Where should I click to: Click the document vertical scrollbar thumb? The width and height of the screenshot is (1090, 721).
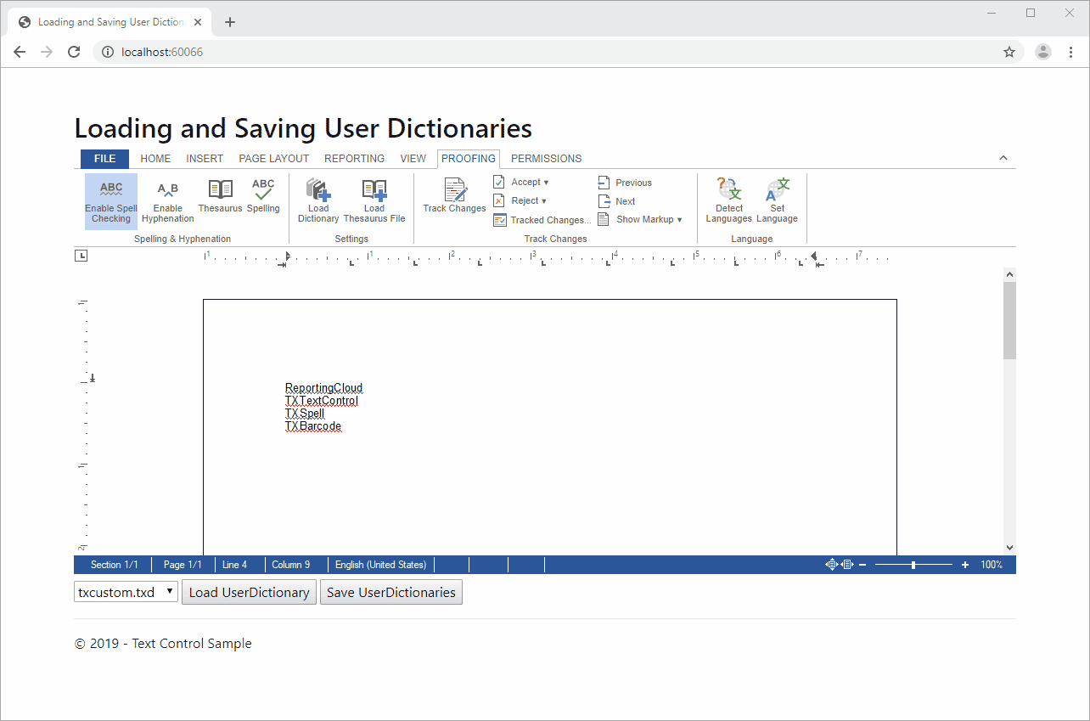point(1009,320)
